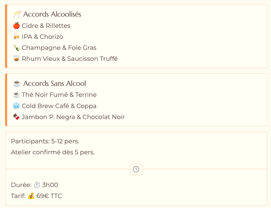The image size is (271, 208).
Task: Click the Atelier confirmé dès 5 pers. text
Action: coord(53,152)
